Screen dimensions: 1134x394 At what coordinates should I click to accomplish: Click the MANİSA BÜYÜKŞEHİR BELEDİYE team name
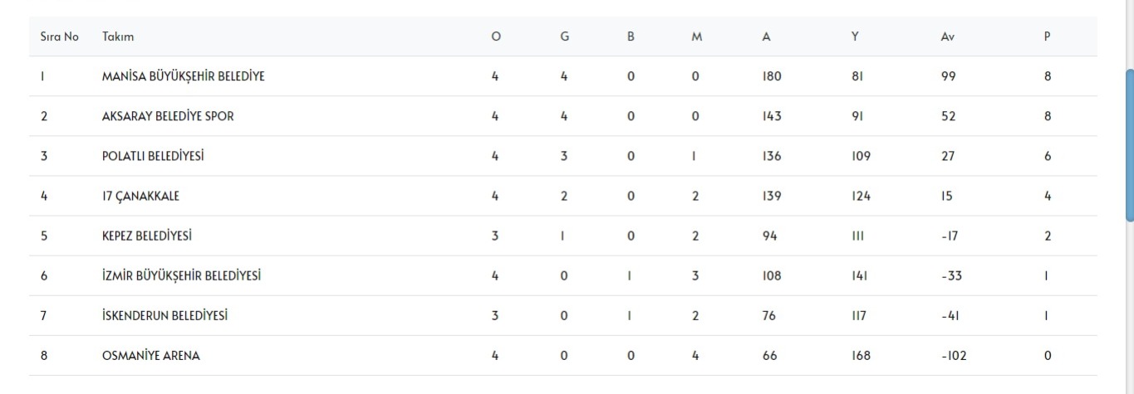coord(183,76)
